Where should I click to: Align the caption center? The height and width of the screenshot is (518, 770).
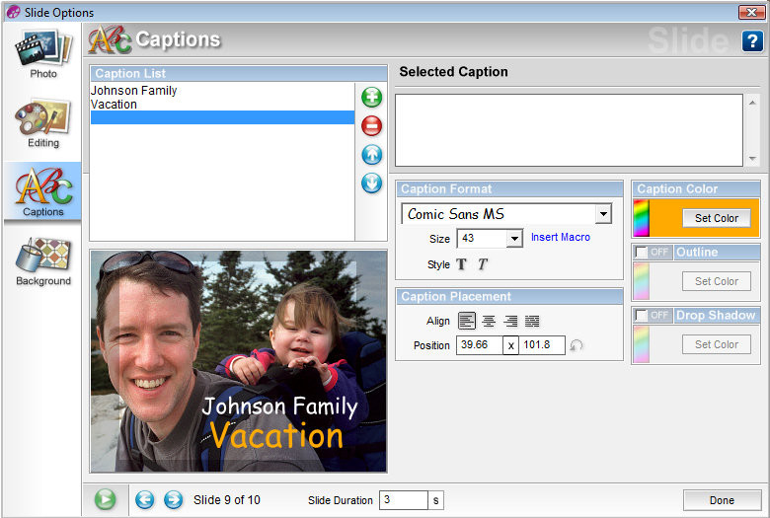coord(489,321)
